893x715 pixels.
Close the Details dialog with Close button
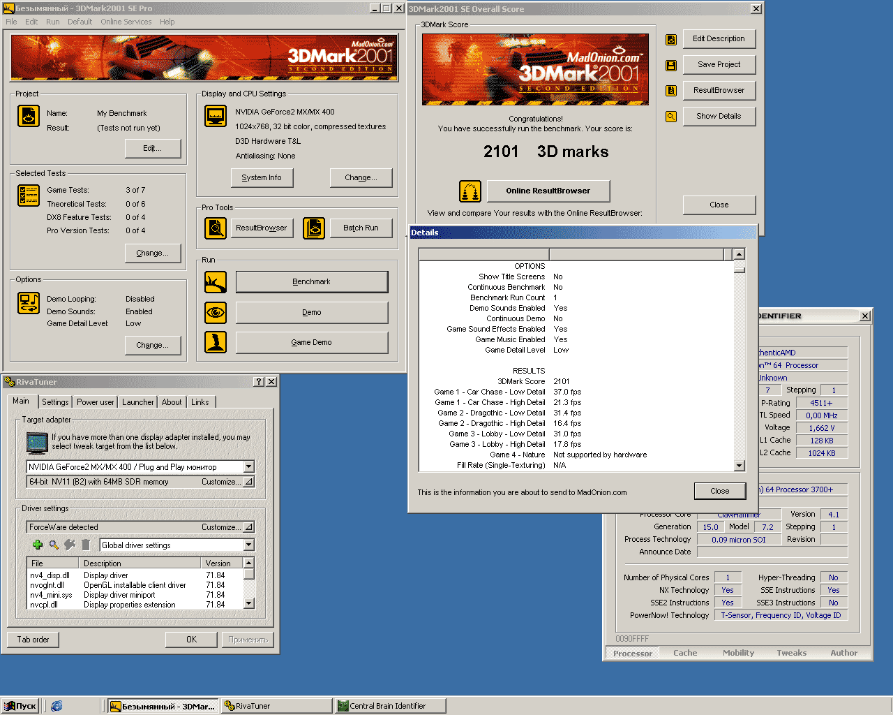click(720, 491)
